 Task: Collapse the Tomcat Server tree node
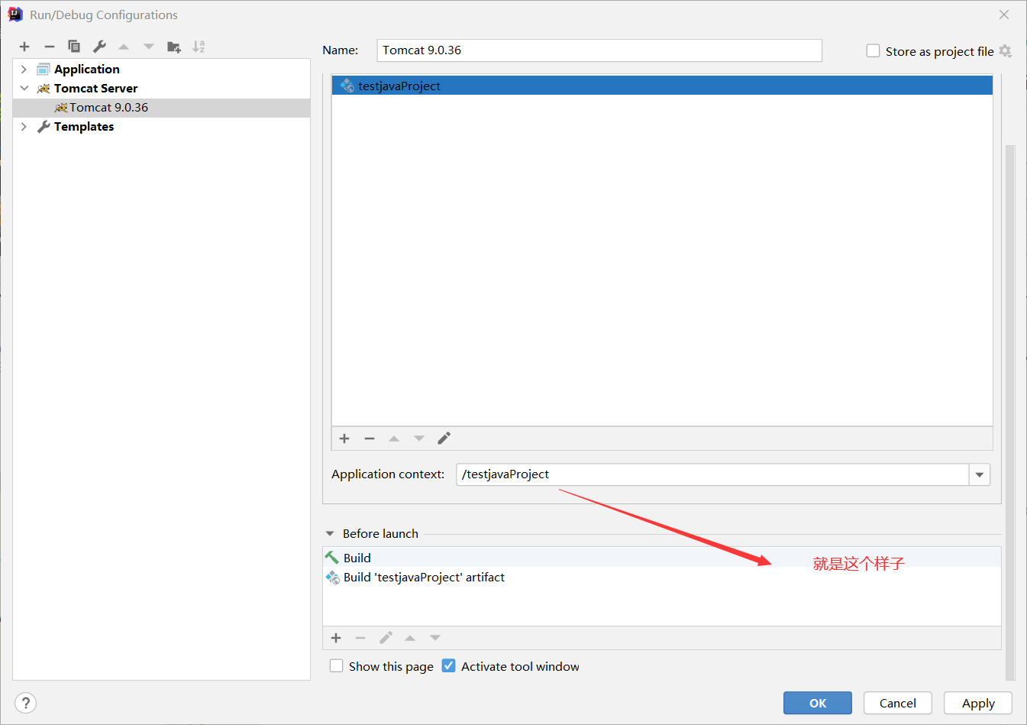tap(24, 89)
